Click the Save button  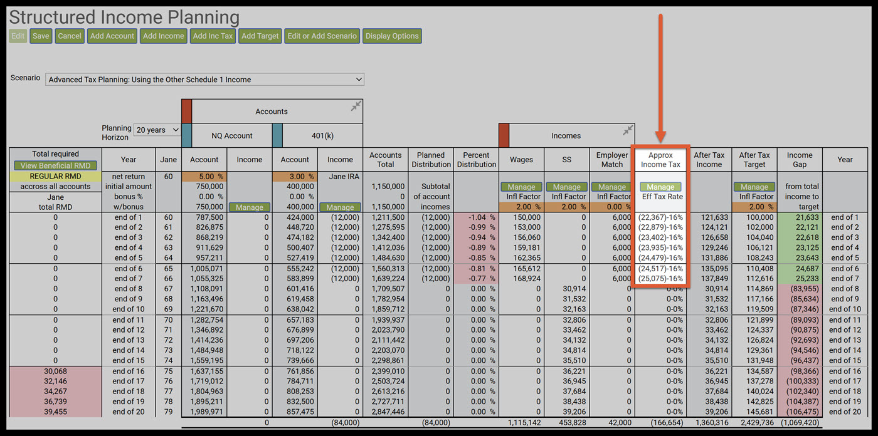(41, 36)
